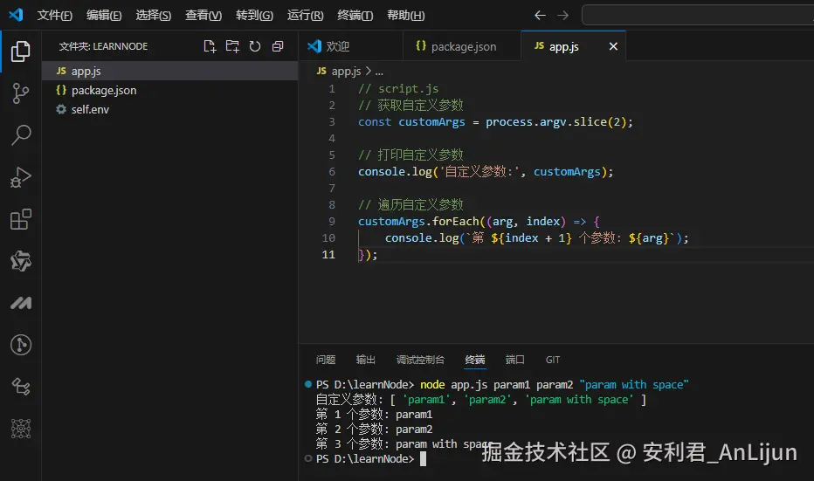Open the 端口 panel tab

(x=515, y=360)
